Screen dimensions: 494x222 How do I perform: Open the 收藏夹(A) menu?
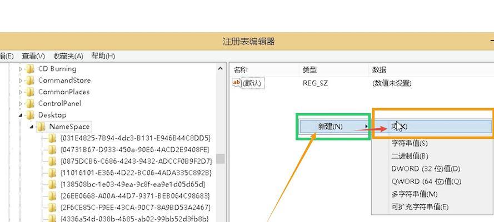[x=68, y=56]
